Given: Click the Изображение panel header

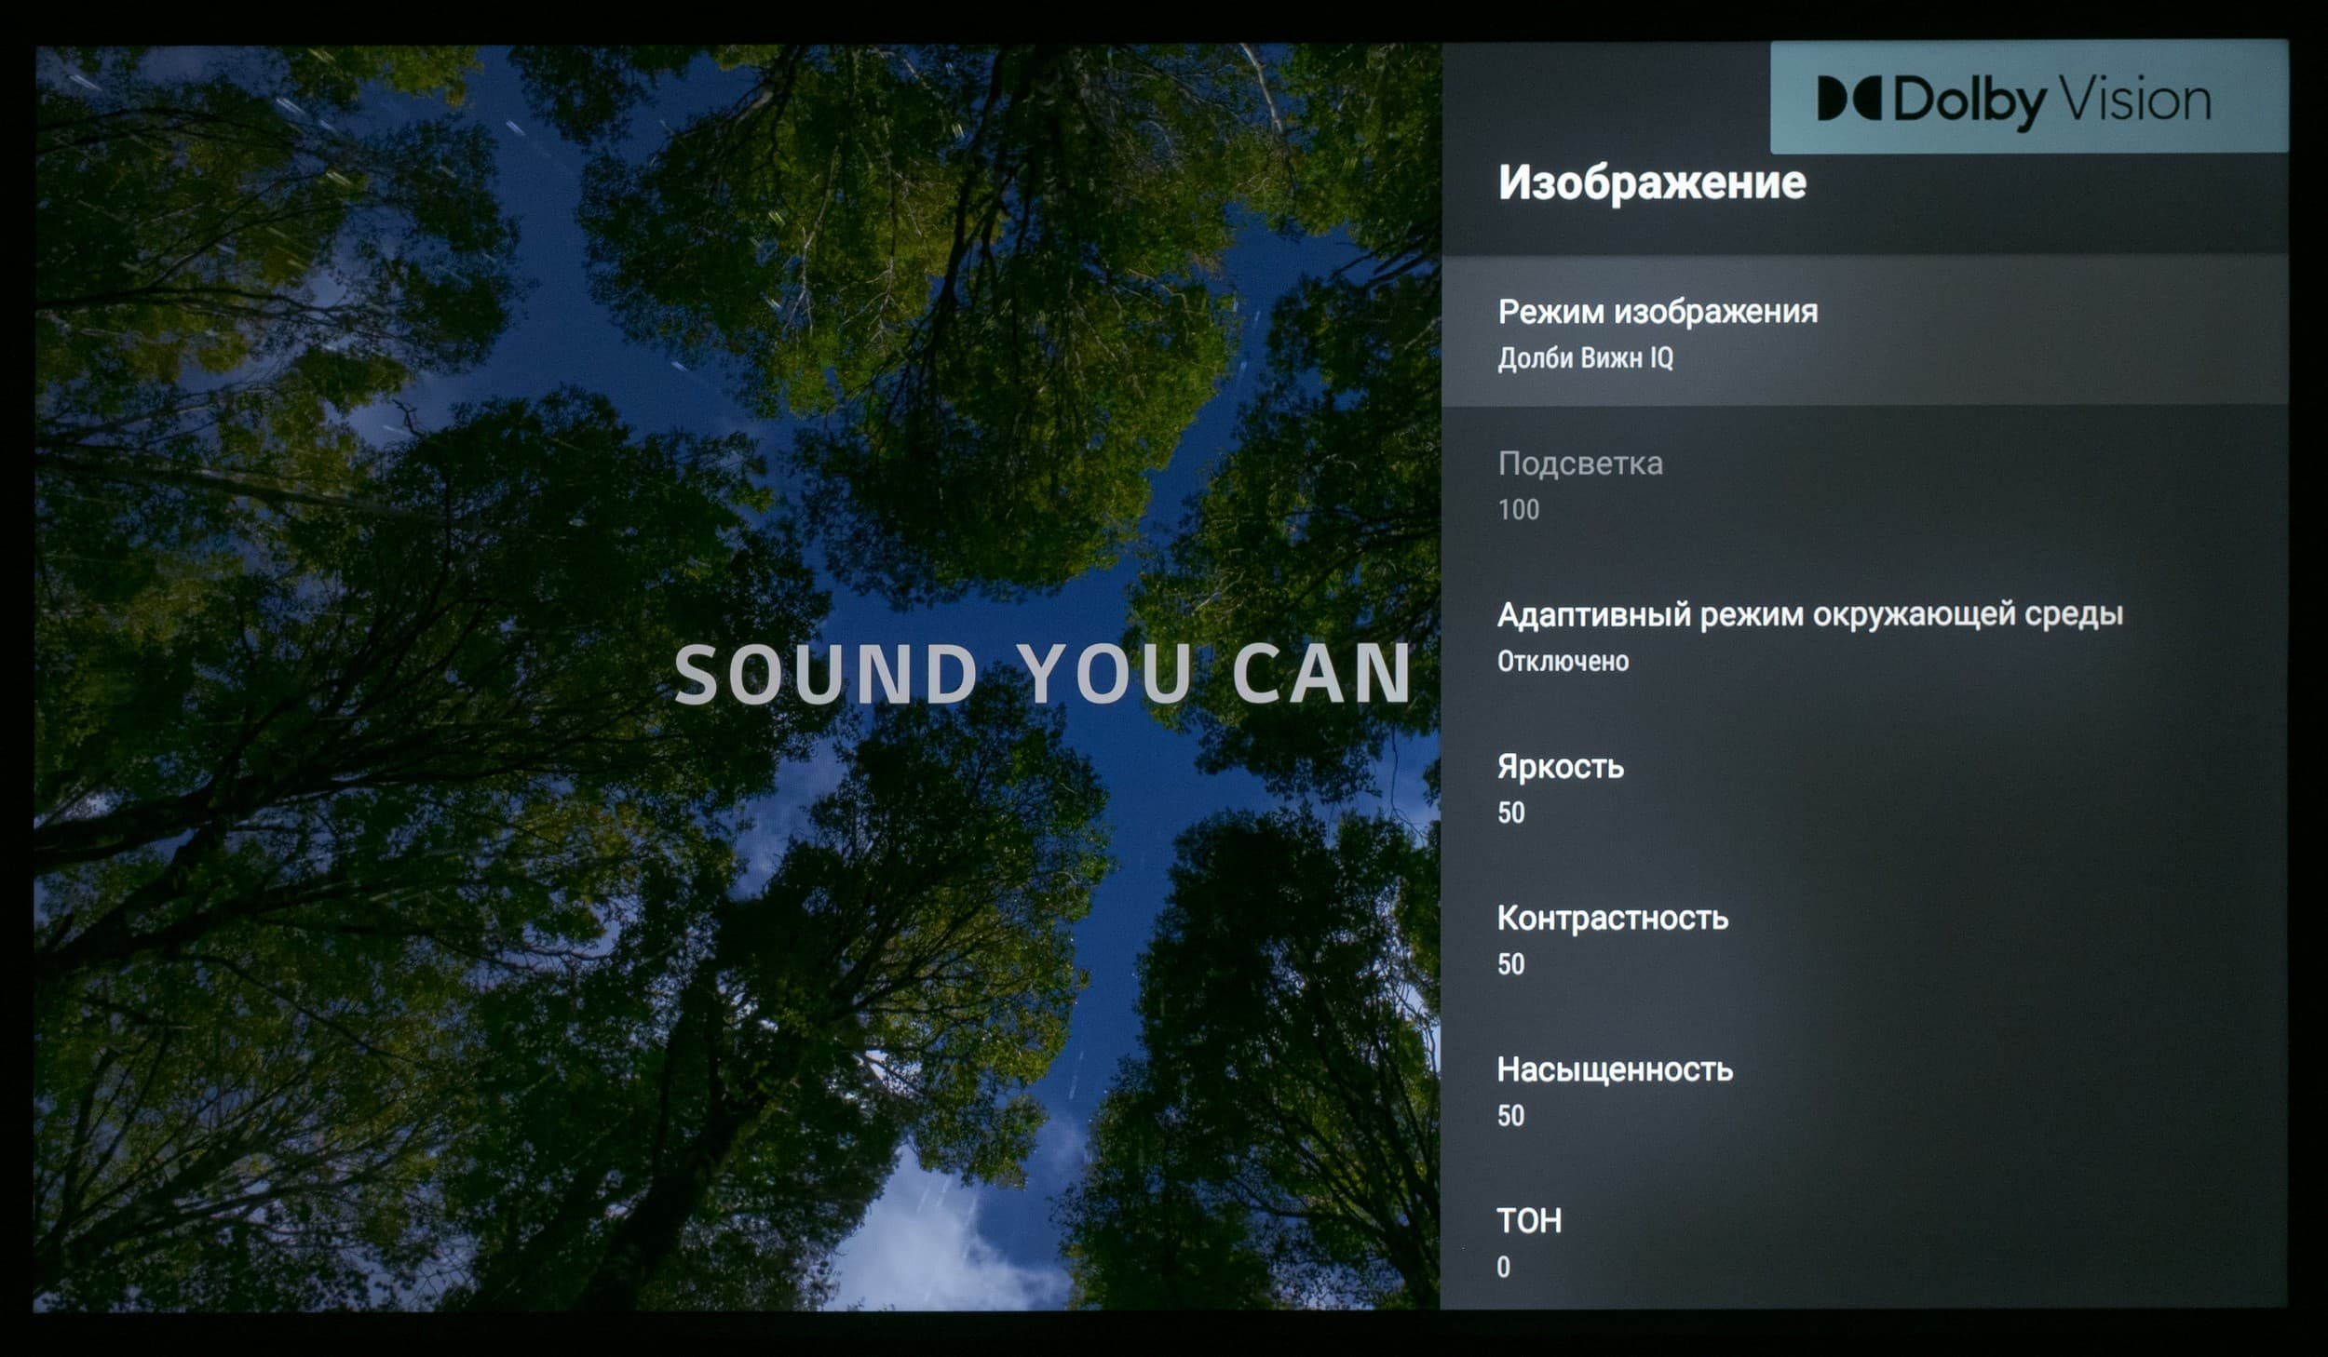Looking at the screenshot, I should tap(1652, 182).
